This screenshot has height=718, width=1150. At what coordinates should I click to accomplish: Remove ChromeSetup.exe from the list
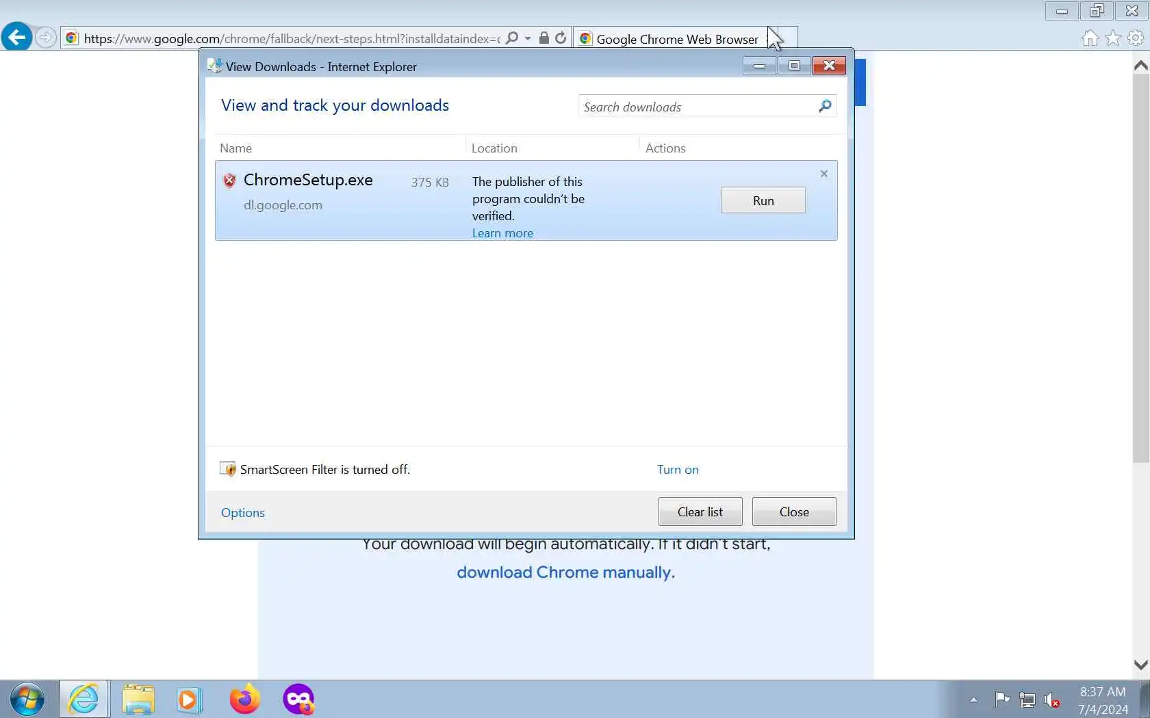point(824,174)
